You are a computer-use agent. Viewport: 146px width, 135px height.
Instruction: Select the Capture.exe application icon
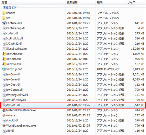click(4, 23)
